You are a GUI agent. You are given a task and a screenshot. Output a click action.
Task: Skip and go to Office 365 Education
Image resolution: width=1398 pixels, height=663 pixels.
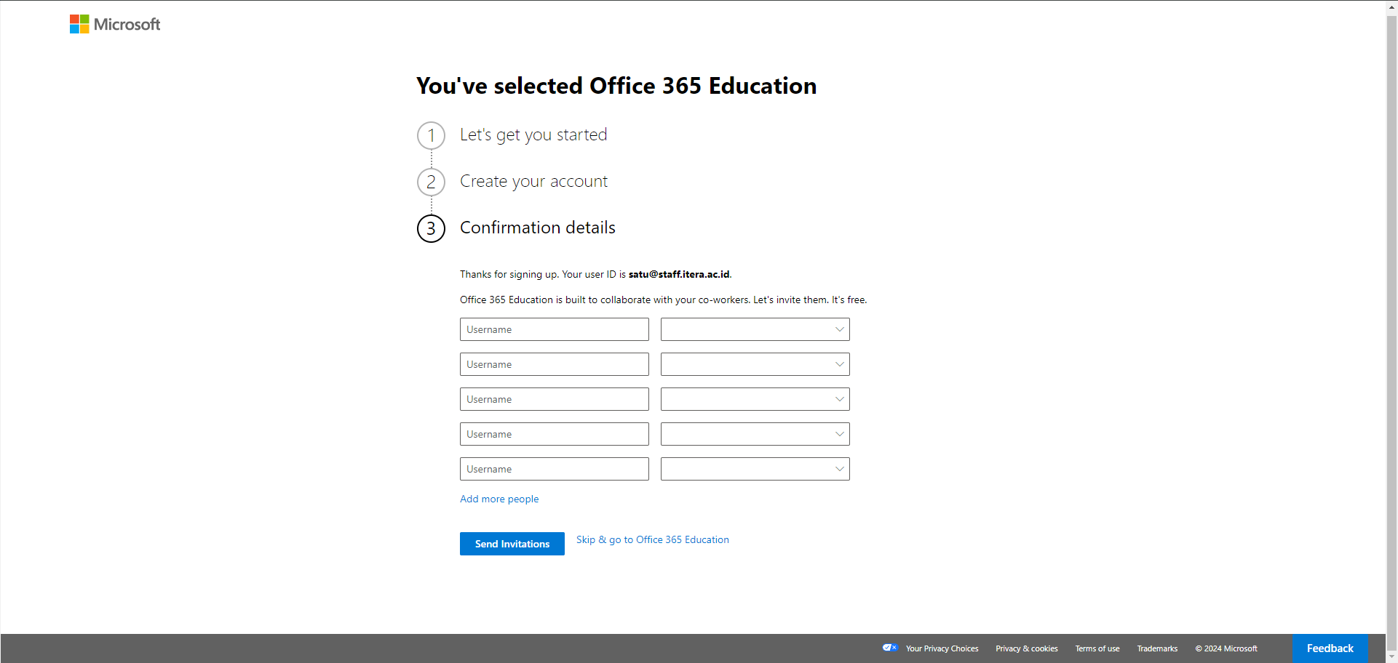(652, 539)
